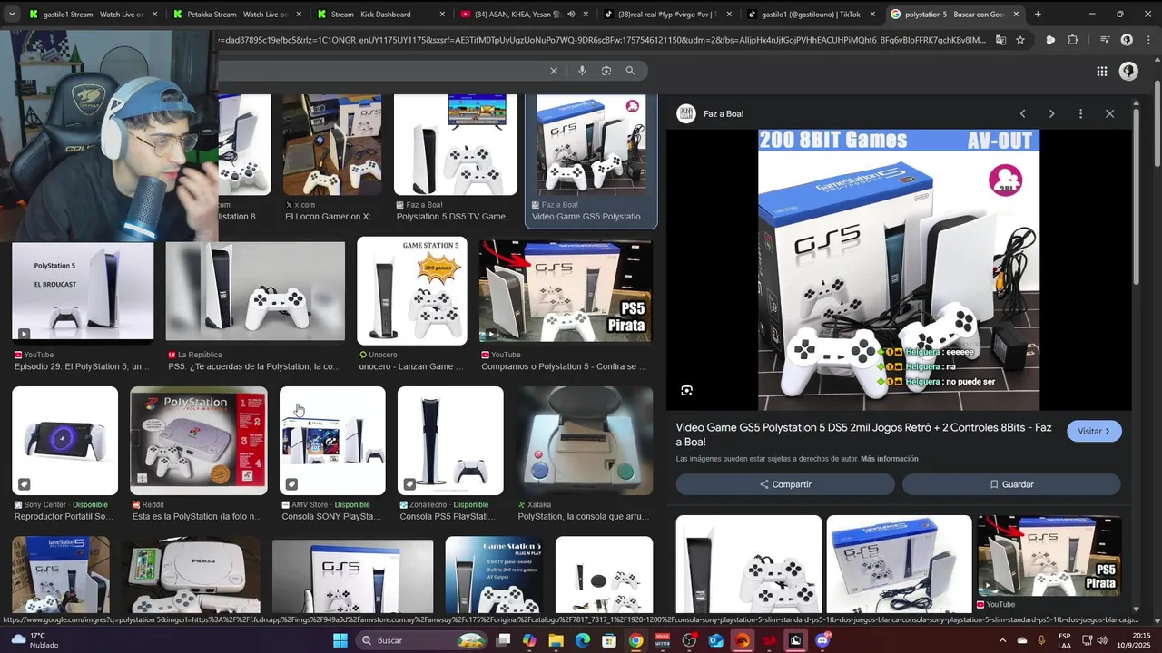Open Chrome media controls icon
This screenshot has height=653, width=1162.
pyautogui.click(x=1105, y=40)
